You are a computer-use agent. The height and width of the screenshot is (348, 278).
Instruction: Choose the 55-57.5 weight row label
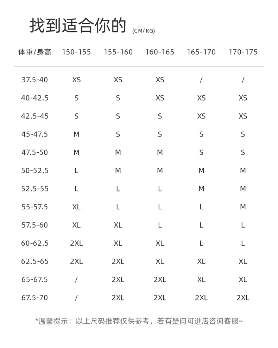coord(34,207)
